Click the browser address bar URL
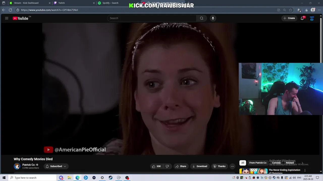The image size is (323, 181). tap(49, 10)
